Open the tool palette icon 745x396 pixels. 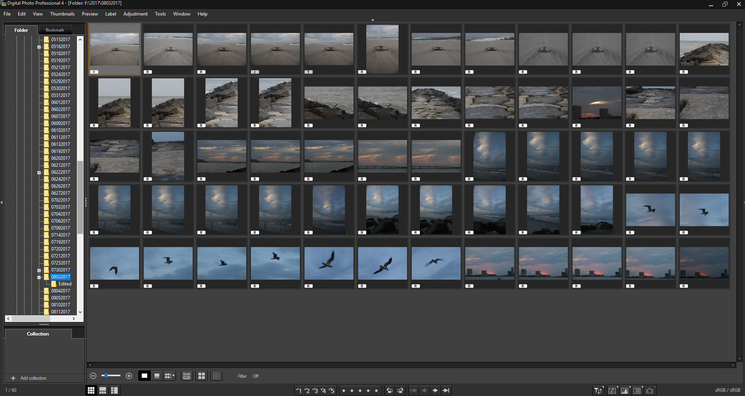point(612,391)
